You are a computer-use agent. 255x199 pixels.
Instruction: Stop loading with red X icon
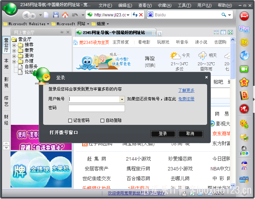click(x=141, y=15)
